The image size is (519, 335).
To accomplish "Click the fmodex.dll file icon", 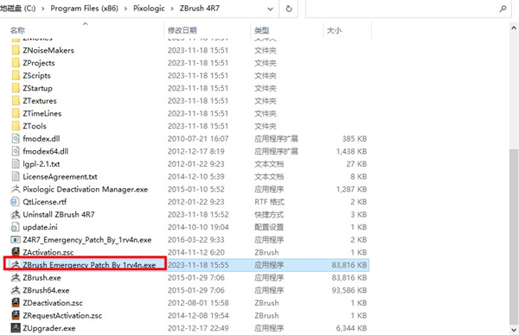I will (x=16, y=138).
